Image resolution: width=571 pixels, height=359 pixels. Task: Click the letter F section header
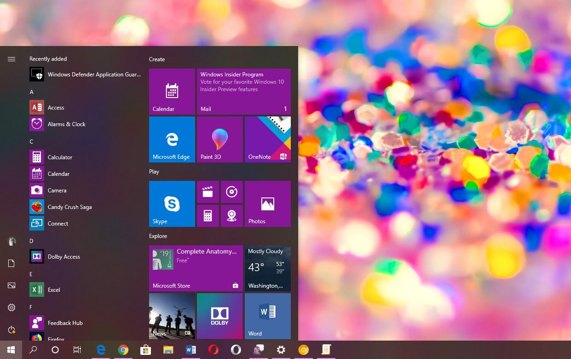[x=31, y=307]
